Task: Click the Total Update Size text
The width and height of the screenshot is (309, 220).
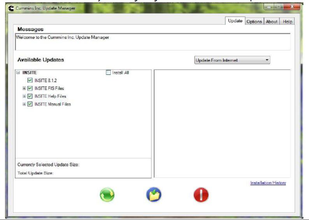Action: click(35, 173)
